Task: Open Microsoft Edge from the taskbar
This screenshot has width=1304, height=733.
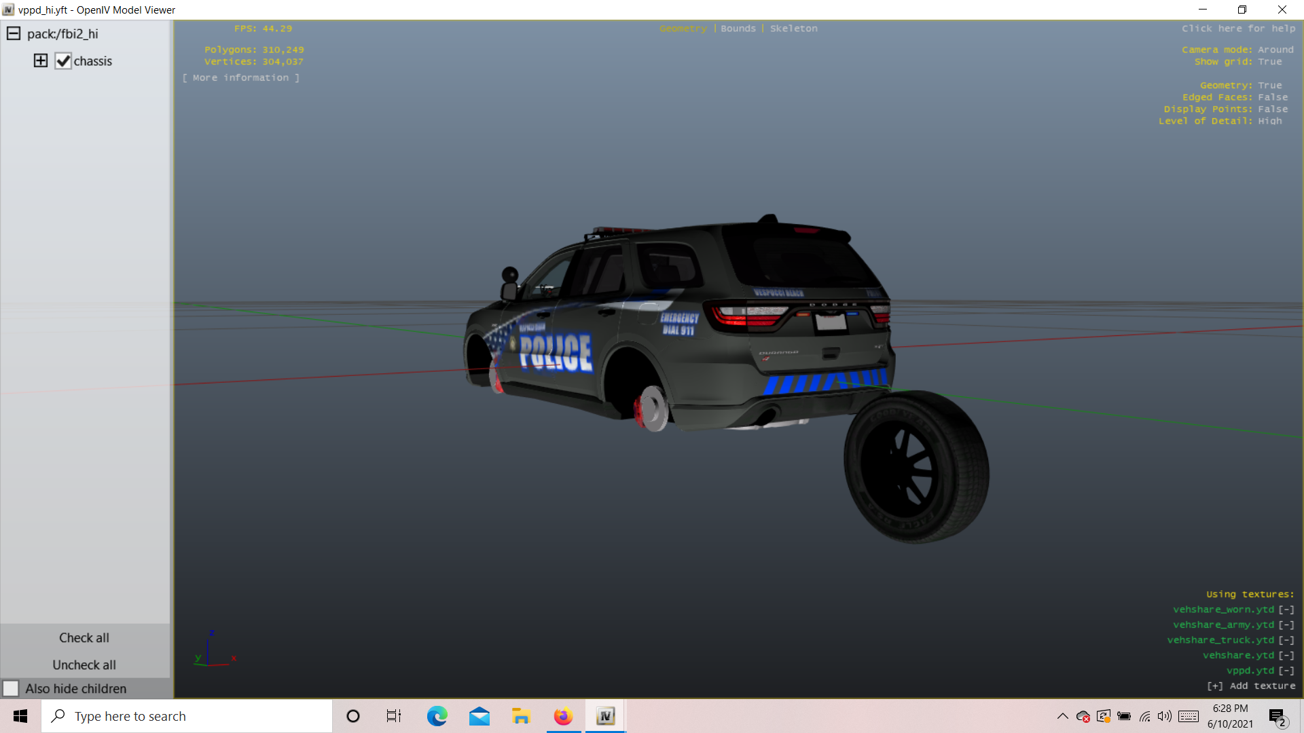Action: 437,716
